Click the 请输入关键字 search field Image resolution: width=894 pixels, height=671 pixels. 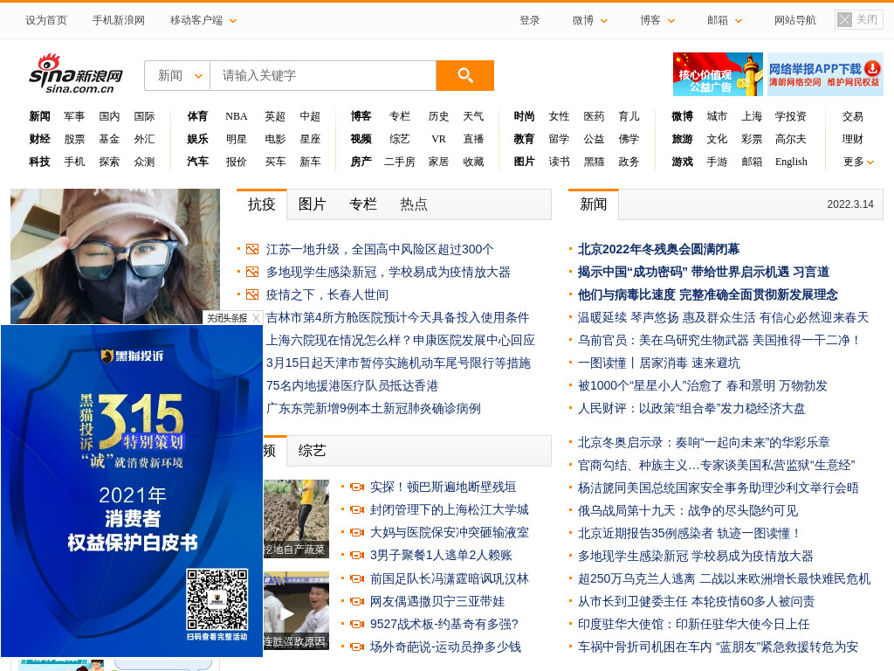click(x=323, y=75)
